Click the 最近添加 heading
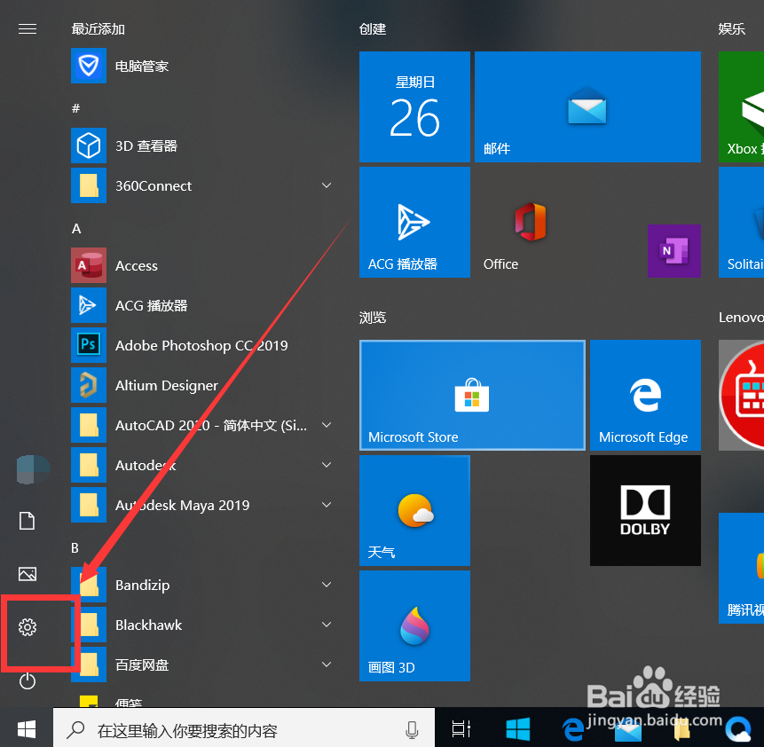 pos(98,29)
